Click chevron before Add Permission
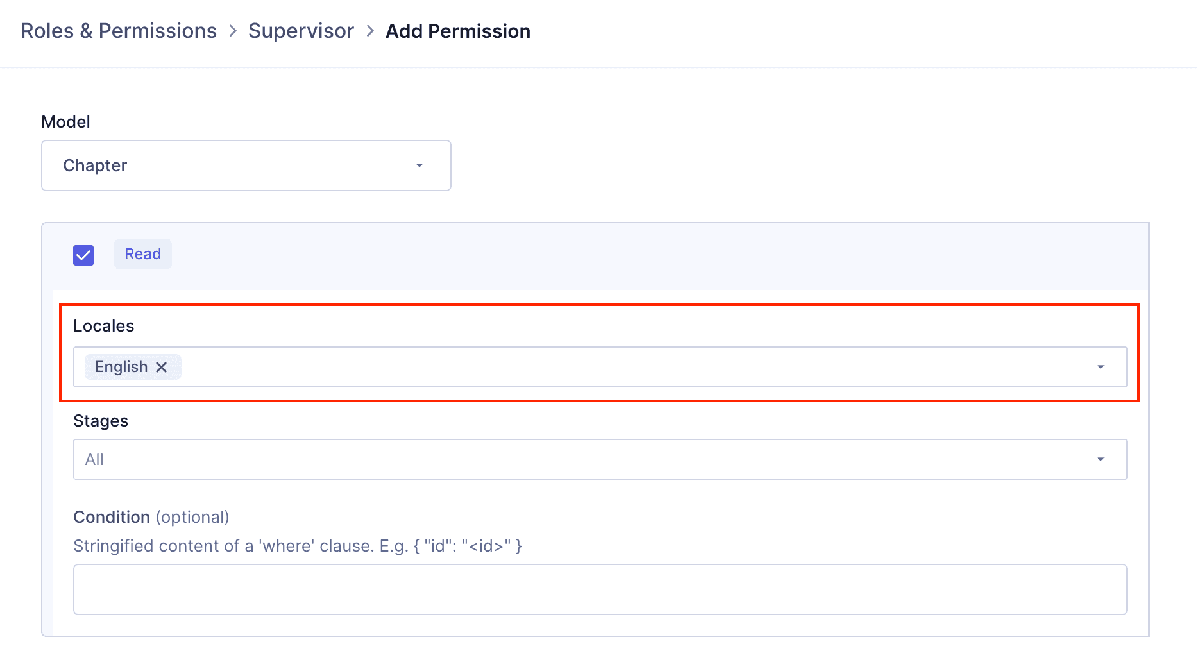This screenshot has height=653, width=1197. (370, 31)
